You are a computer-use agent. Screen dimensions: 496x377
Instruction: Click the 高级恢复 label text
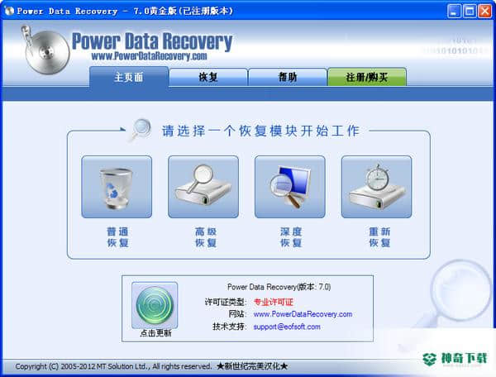(206, 237)
